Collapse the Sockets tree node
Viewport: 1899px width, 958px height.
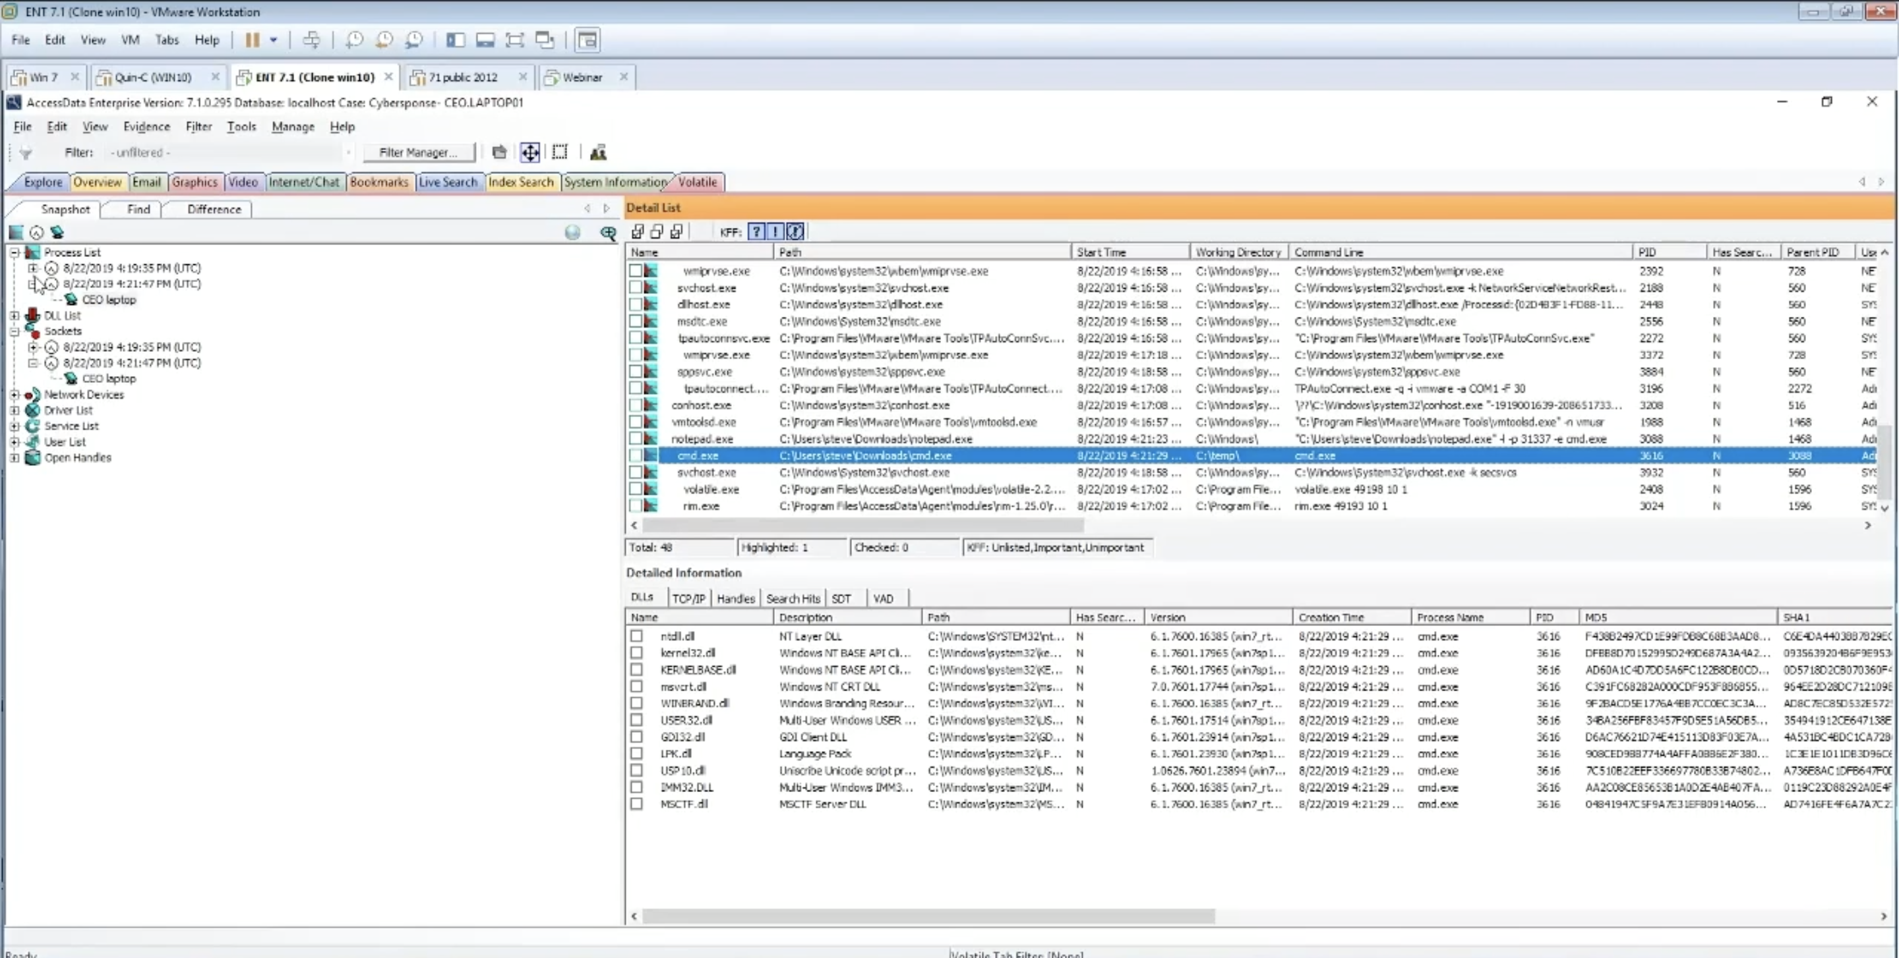(x=14, y=331)
